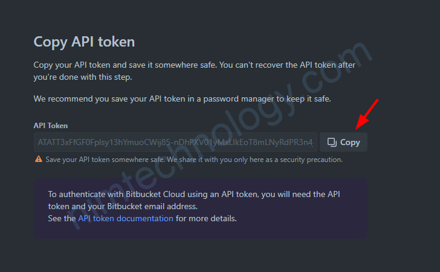The height and width of the screenshot is (272, 440).
Task: Click the red arrow annotation
Action: click(367, 114)
